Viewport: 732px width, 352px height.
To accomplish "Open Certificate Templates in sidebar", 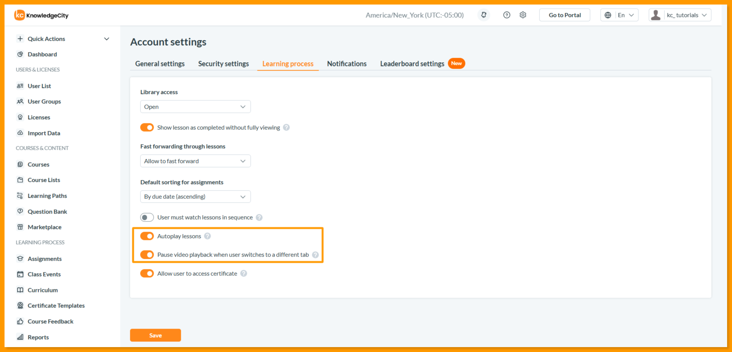I will (x=56, y=305).
